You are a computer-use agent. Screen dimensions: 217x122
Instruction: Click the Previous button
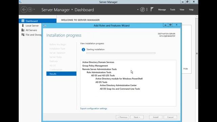[122, 117]
